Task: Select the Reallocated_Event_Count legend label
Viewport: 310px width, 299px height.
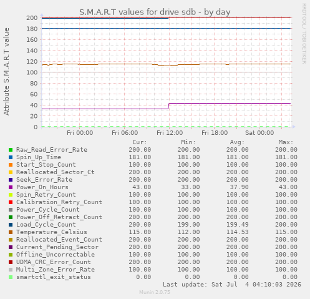Action: point(59,240)
